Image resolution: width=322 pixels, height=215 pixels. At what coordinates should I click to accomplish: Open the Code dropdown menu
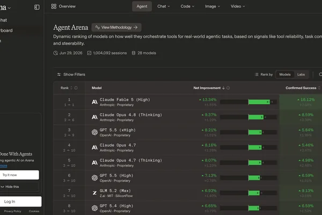pos(187,6)
